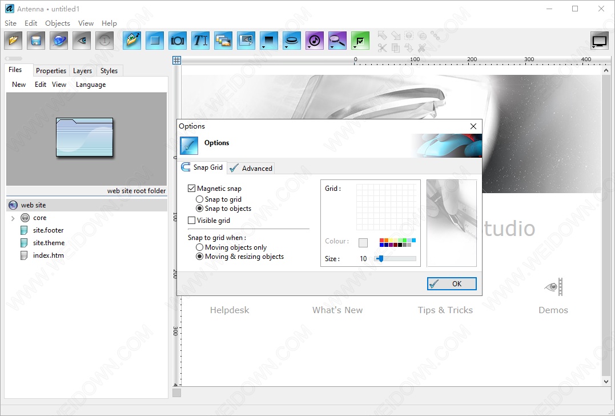
Task: Select the blue square box tool
Action: click(x=155, y=41)
